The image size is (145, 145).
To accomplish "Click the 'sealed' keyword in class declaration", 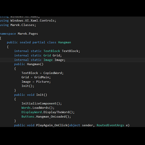I will [x=25, y=42].
